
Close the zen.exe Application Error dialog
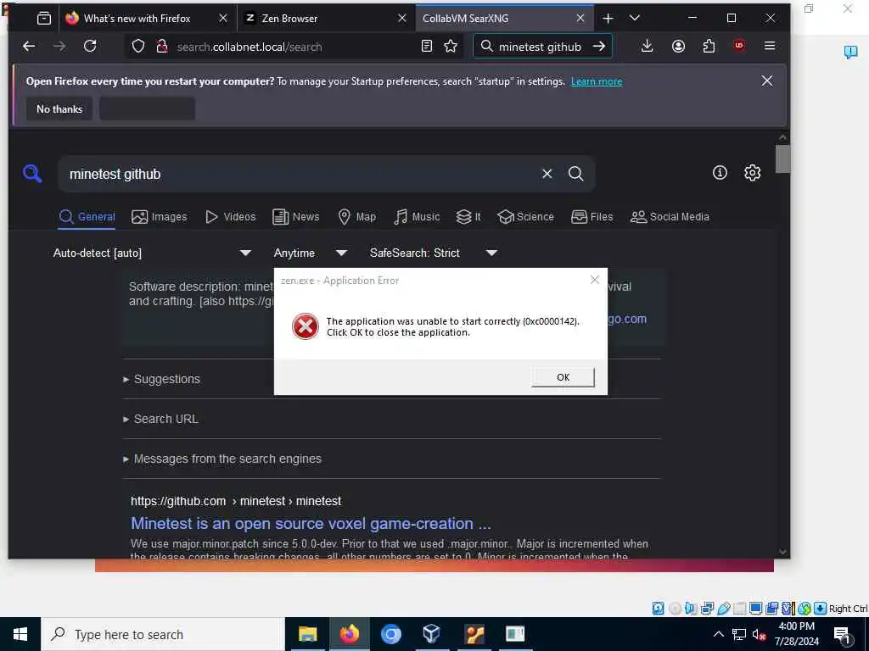pos(594,280)
